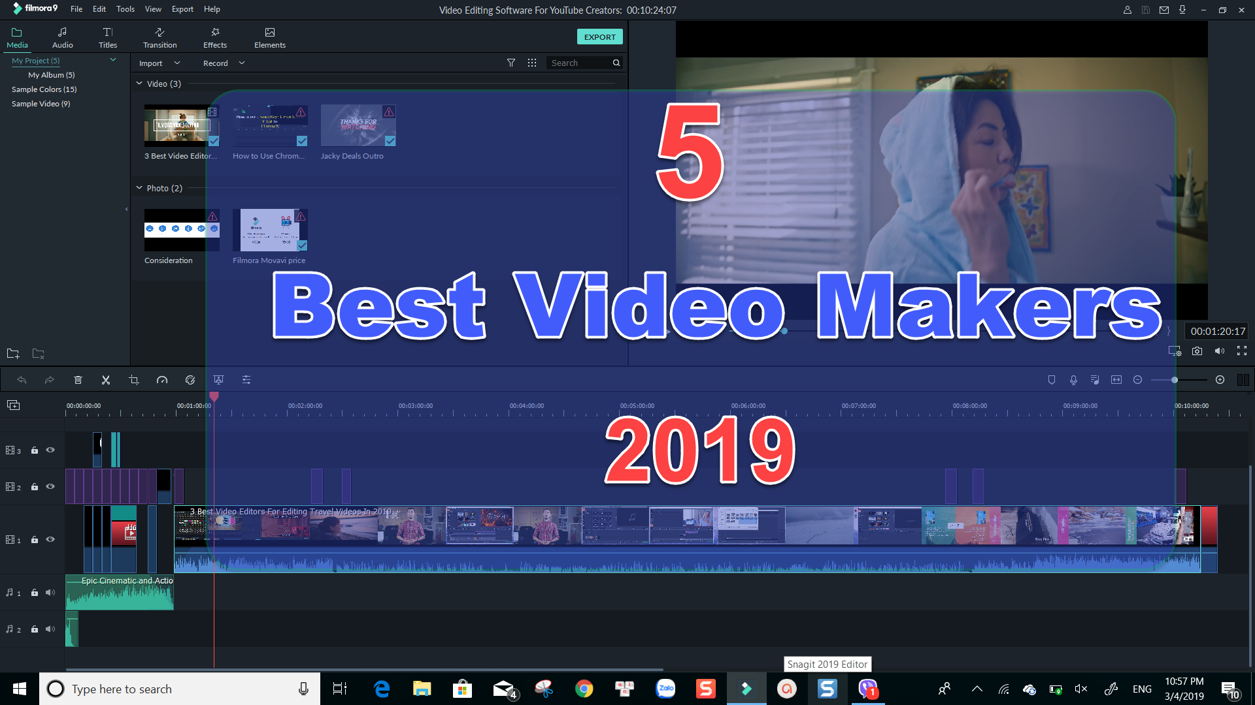Image resolution: width=1255 pixels, height=705 pixels.
Task: Open the Export menu in the menu bar
Action: tap(182, 8)
